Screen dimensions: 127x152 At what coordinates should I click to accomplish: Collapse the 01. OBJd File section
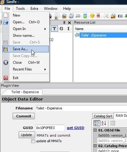tap(95, 130)
